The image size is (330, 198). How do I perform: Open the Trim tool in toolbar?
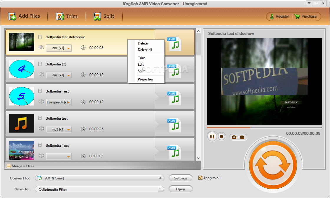click(x=67, y=16)
